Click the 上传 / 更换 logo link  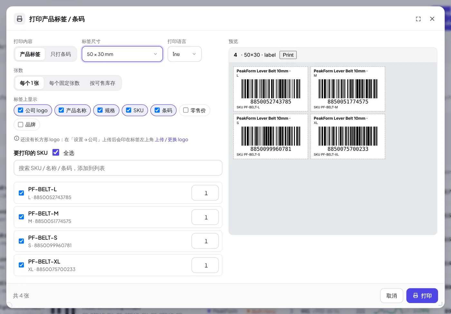[x=171, y=139]
